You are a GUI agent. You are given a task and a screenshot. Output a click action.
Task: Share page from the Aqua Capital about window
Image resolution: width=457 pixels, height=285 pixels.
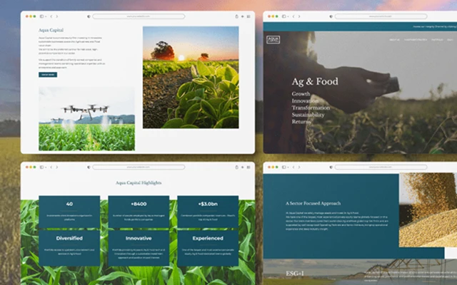[236, 16]
